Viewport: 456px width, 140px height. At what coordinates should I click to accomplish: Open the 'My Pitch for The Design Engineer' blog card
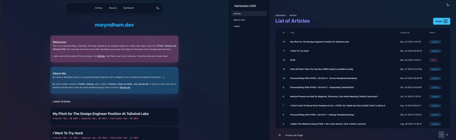[x=114, y=116]
